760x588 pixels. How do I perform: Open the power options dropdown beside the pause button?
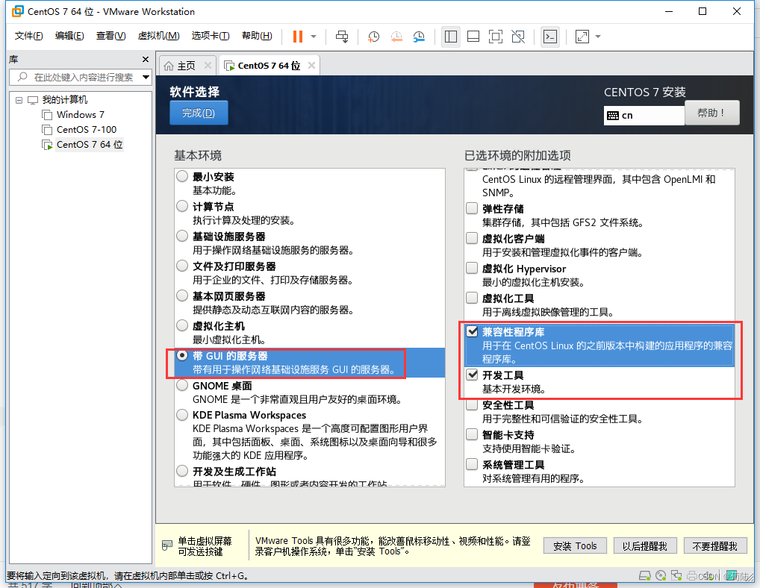(x=314, y=37)
